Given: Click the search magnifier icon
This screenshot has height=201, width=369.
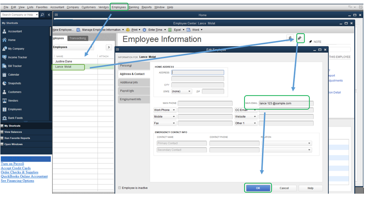Looking at the screenshot, I should tap(42, 15).
